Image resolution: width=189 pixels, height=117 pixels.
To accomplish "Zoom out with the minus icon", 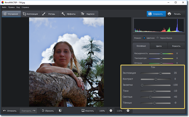I will [x=111, y=111].
